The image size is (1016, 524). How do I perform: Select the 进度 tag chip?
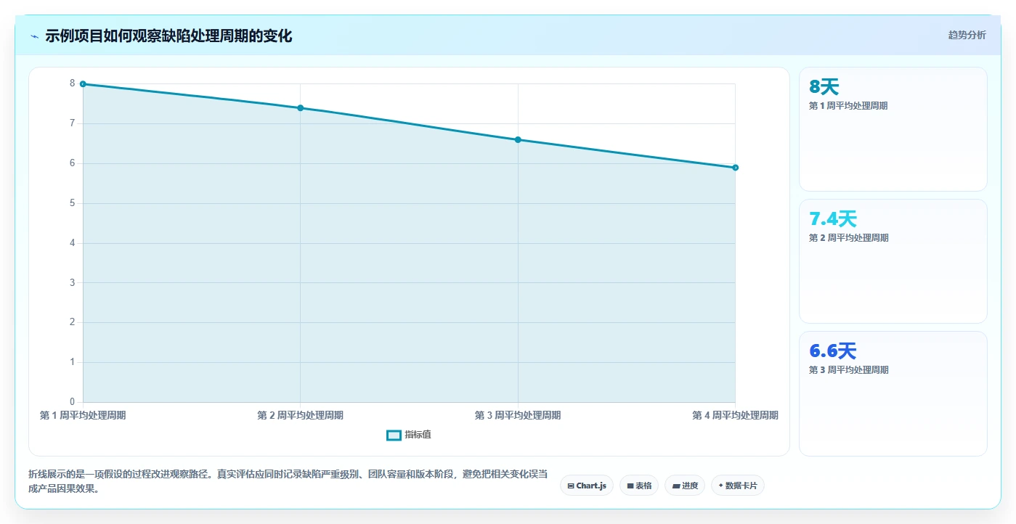[685, 486]
